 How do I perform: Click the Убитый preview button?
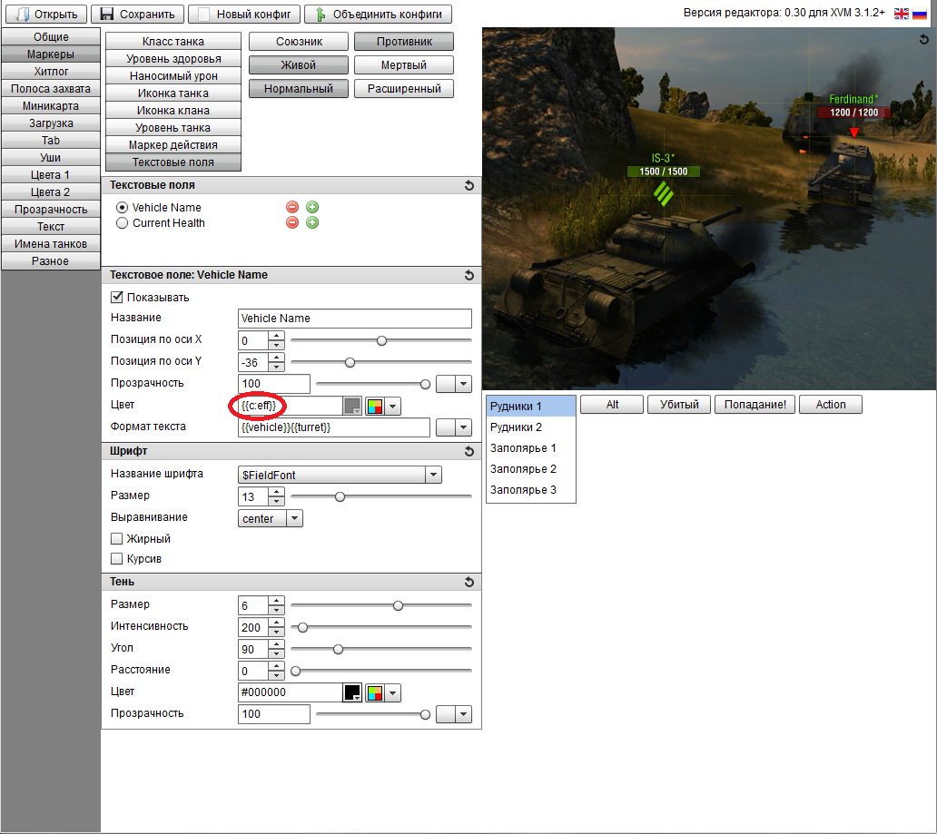679,405
